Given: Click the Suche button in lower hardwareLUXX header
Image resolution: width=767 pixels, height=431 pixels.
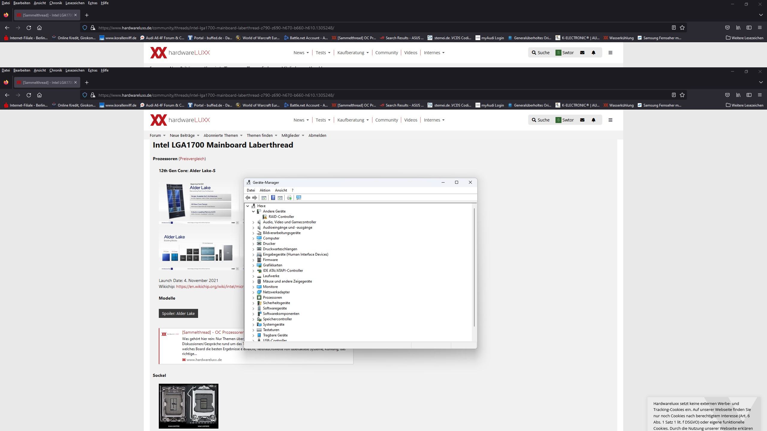Looking at the screenshot, I should point(541,120).
